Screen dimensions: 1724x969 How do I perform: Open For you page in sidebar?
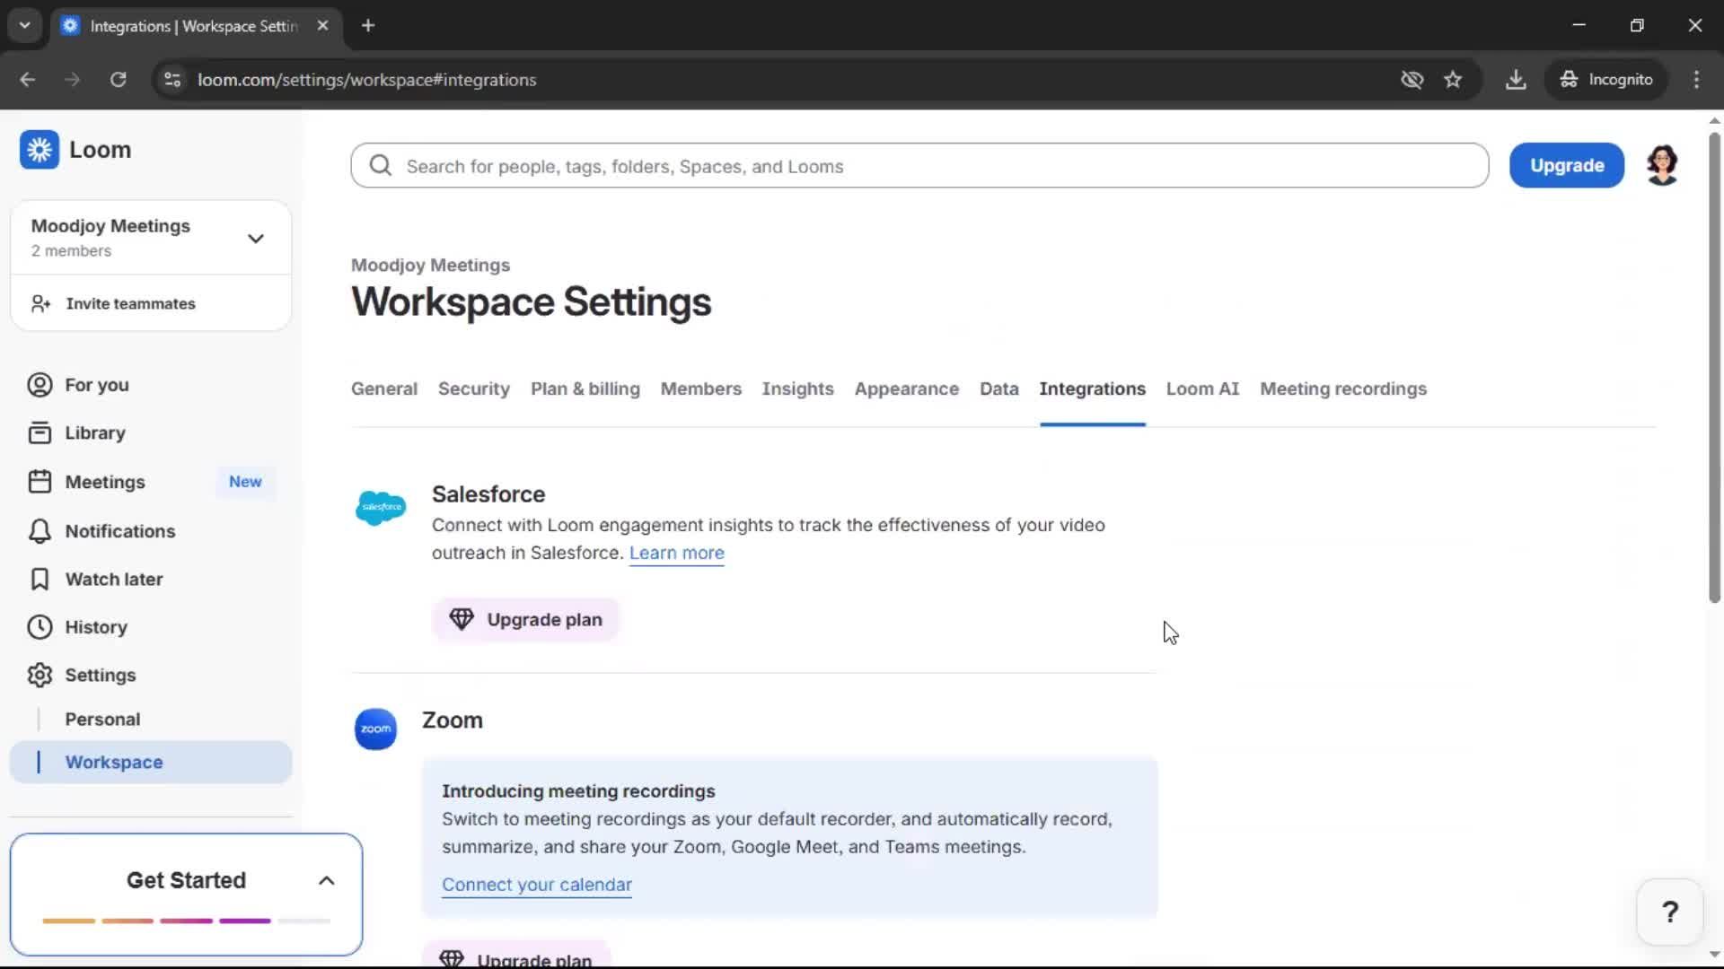click(x=96, y=385)
